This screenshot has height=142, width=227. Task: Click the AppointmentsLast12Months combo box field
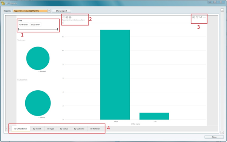click(x=30, y=11)
